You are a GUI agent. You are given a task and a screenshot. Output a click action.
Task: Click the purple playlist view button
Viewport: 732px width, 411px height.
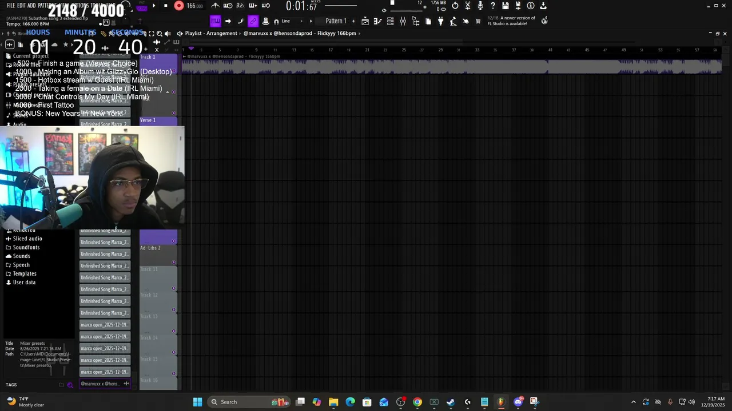[215, 21]
